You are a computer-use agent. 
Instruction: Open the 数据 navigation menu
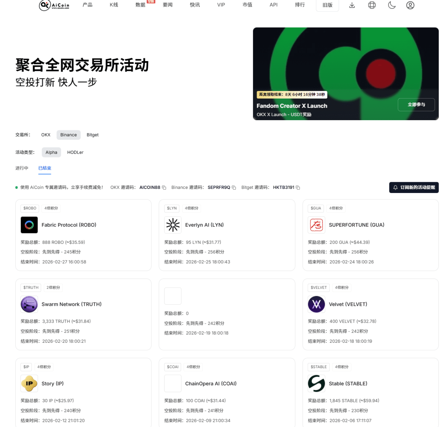[x=140, y=5]
